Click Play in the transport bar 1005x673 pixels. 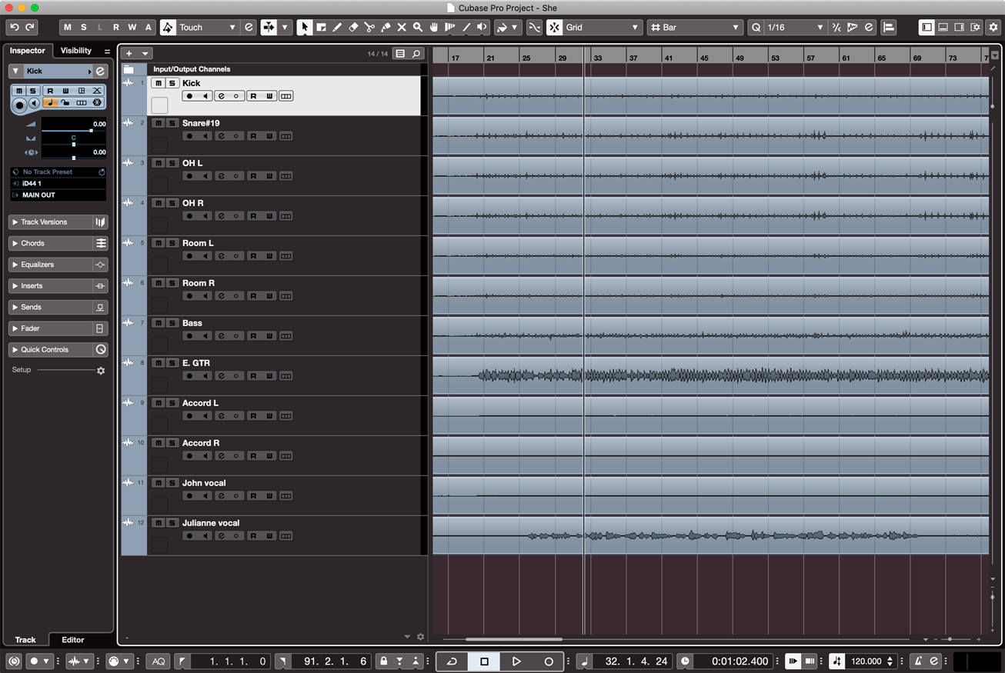pyautogui.click(x=516, y=661)
